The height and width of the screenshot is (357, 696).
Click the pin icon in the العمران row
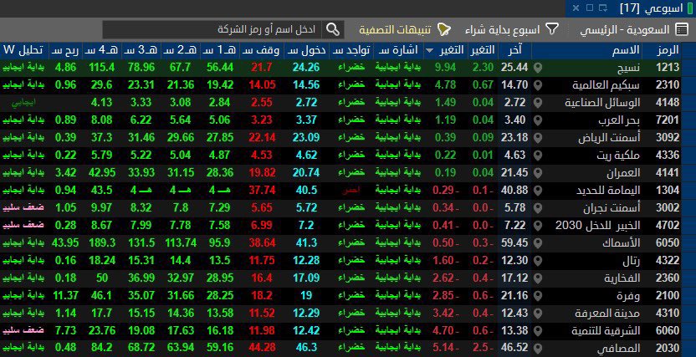[x=538, y=173]
